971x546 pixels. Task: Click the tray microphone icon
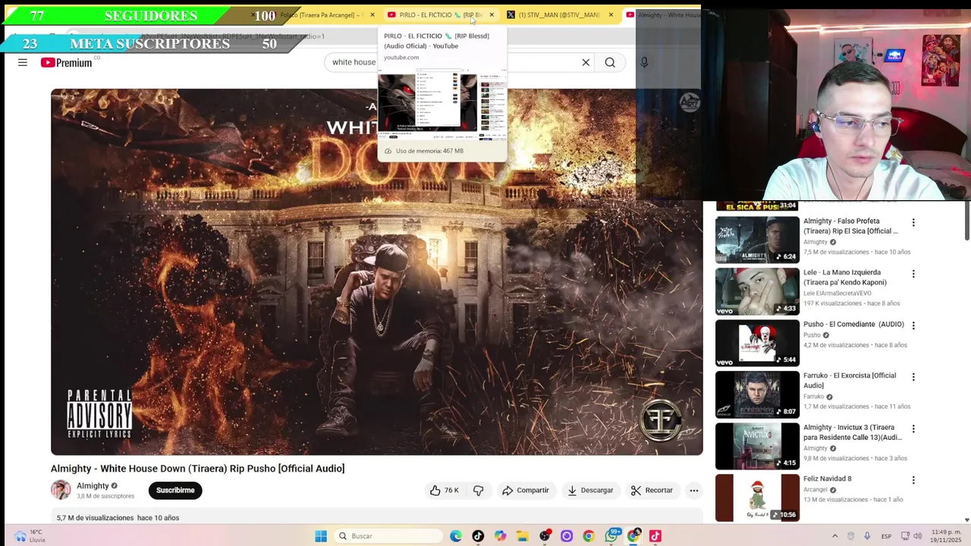[867, 536]
